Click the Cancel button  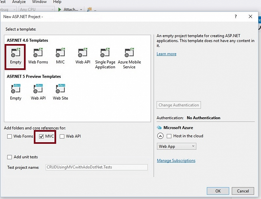[x=243, y=191]
